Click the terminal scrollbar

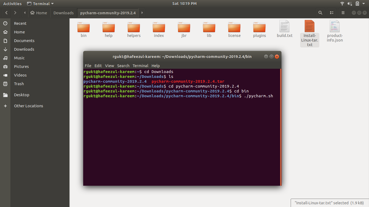(281, 127)
